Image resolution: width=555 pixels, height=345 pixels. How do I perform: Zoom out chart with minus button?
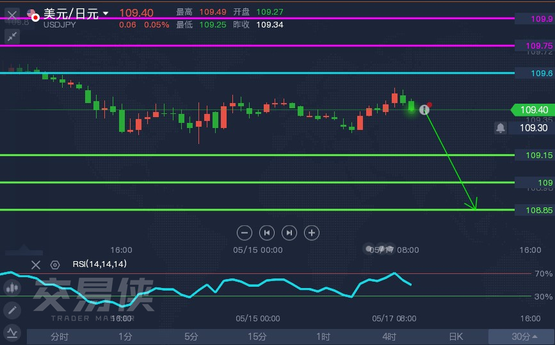[245, 233]
